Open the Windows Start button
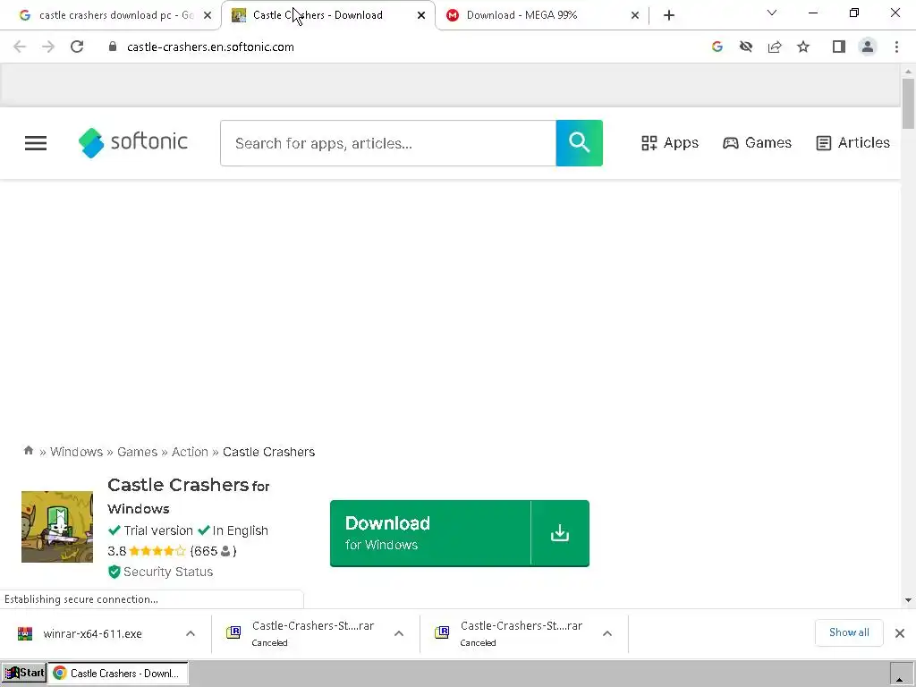 (23, 673)
